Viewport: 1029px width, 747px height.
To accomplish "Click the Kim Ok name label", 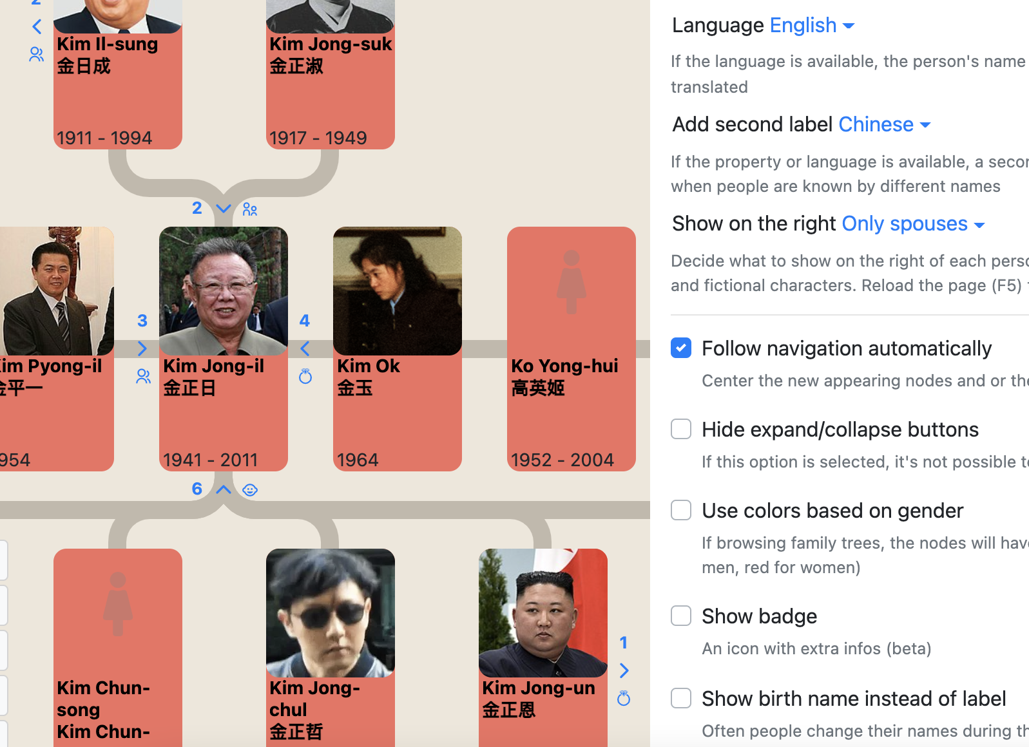I will pos(368,366).
